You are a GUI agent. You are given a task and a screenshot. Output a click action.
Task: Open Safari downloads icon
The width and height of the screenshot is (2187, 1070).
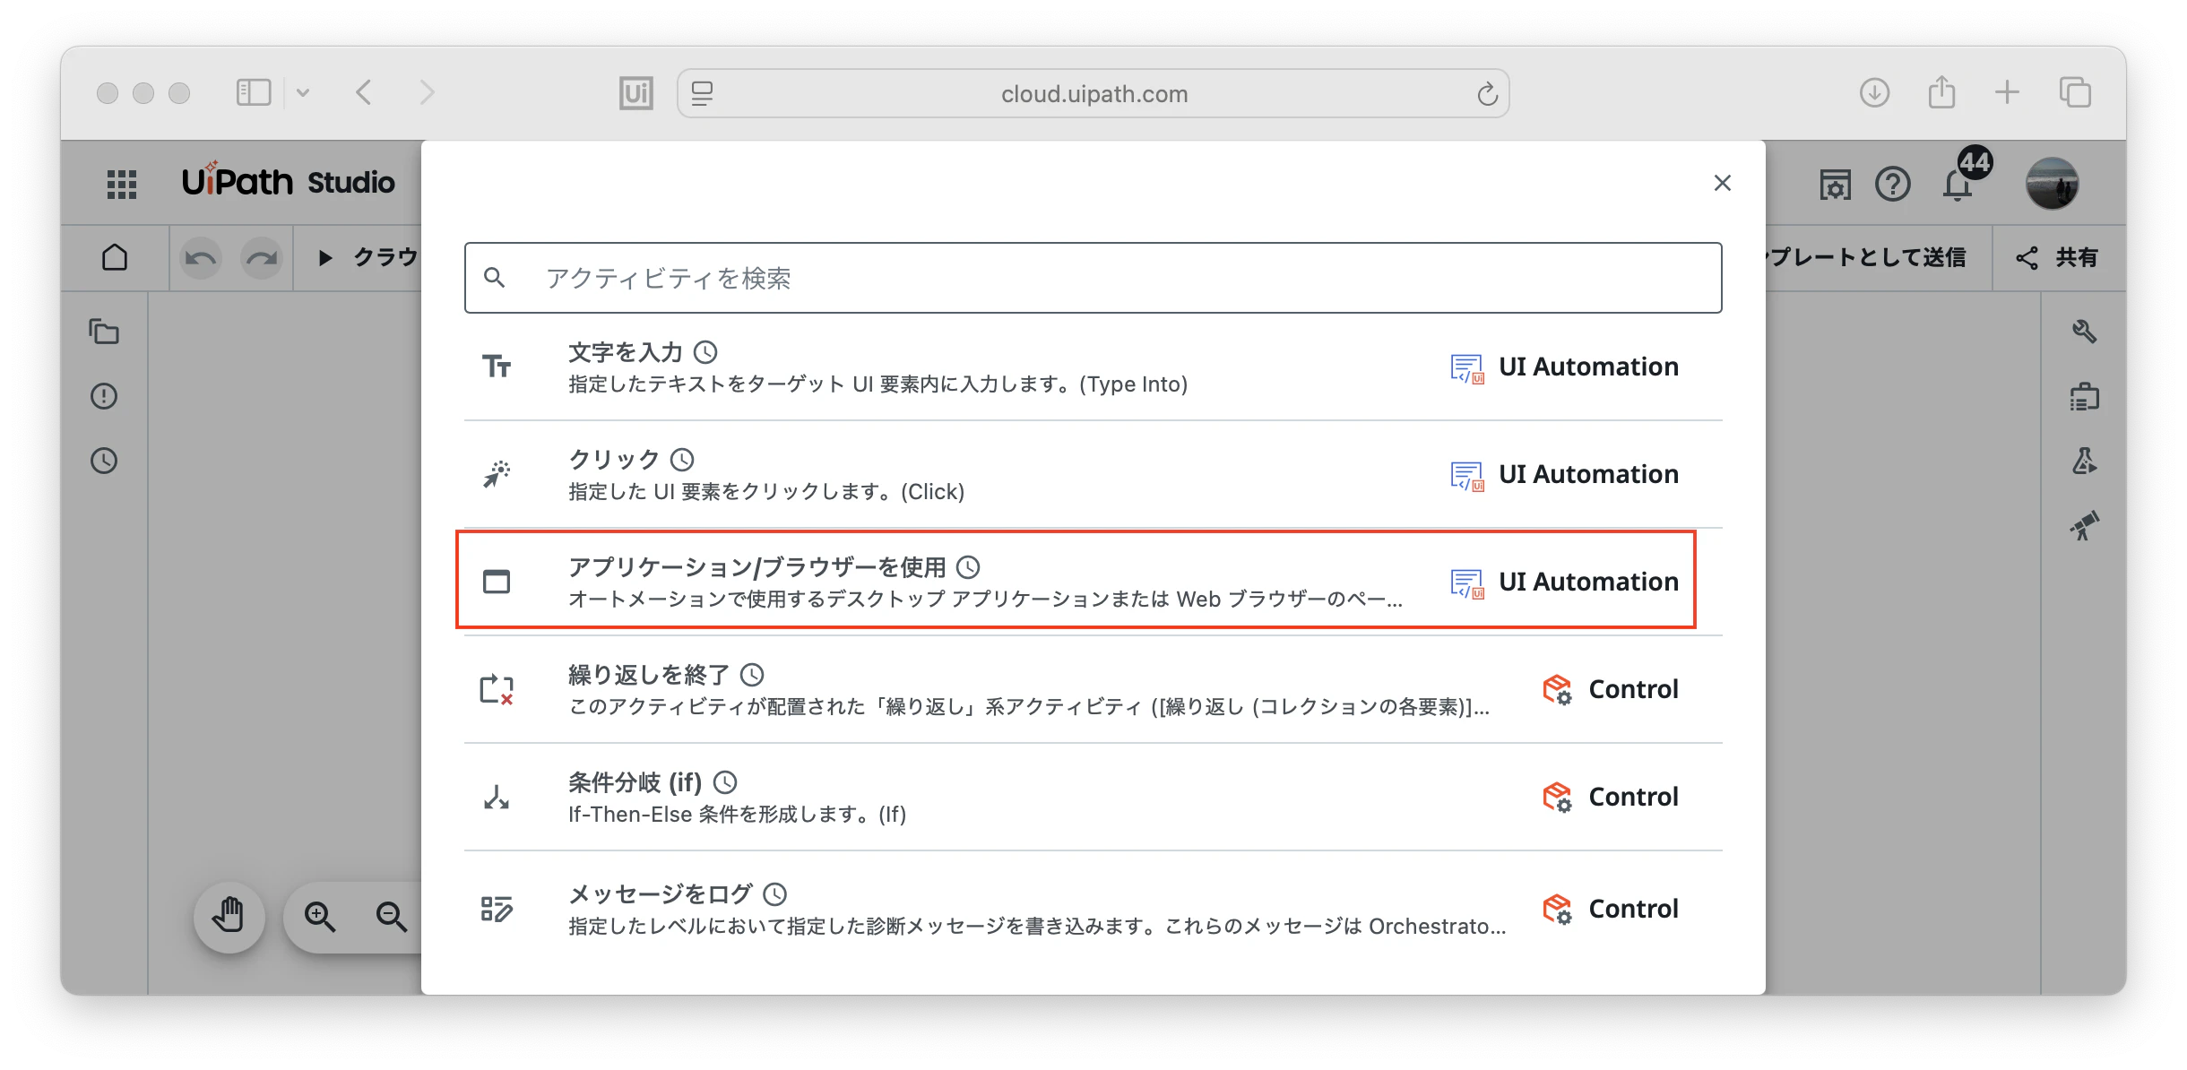tap(1874, 92)
